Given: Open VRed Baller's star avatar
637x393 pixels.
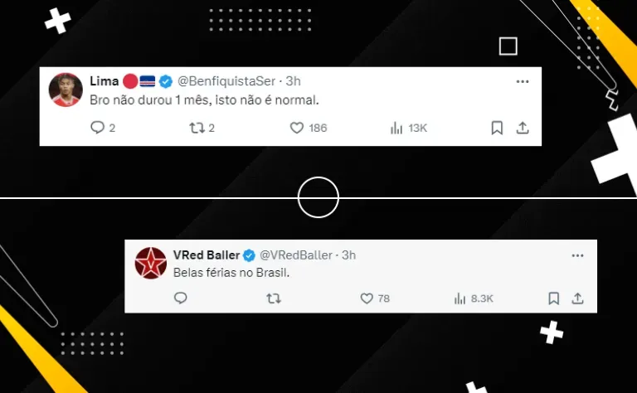Looking at the screenshot, I should tap(151, 263).
